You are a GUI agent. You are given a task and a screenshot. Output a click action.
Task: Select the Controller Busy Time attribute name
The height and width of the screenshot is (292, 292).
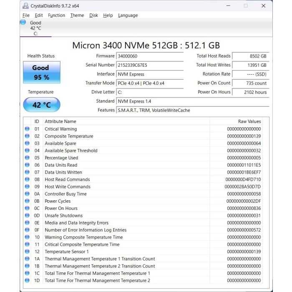65,194
